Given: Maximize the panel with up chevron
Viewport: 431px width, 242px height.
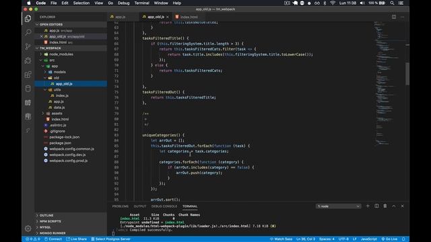Looking at the screenshot, I should click(393, 206).
